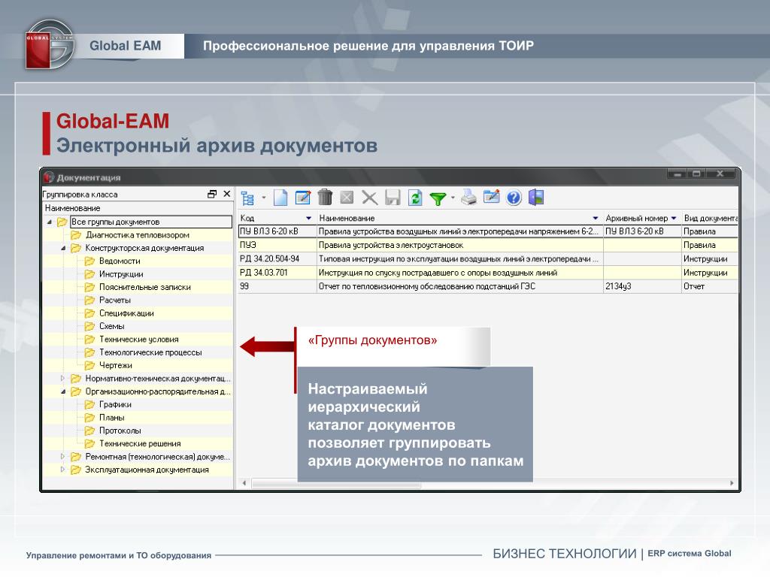Click the refresh document icon with green arrows
The image size is (770, 577).
(415, 198)
